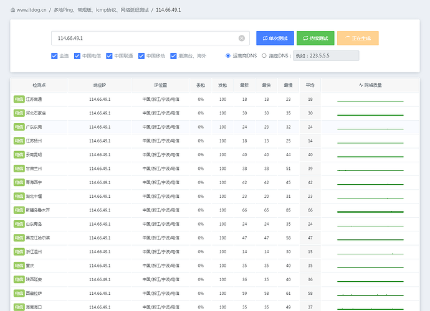Uncheck the 中国移动 checkbox
Screen dimensions: 430x311
tap(141, 56)
